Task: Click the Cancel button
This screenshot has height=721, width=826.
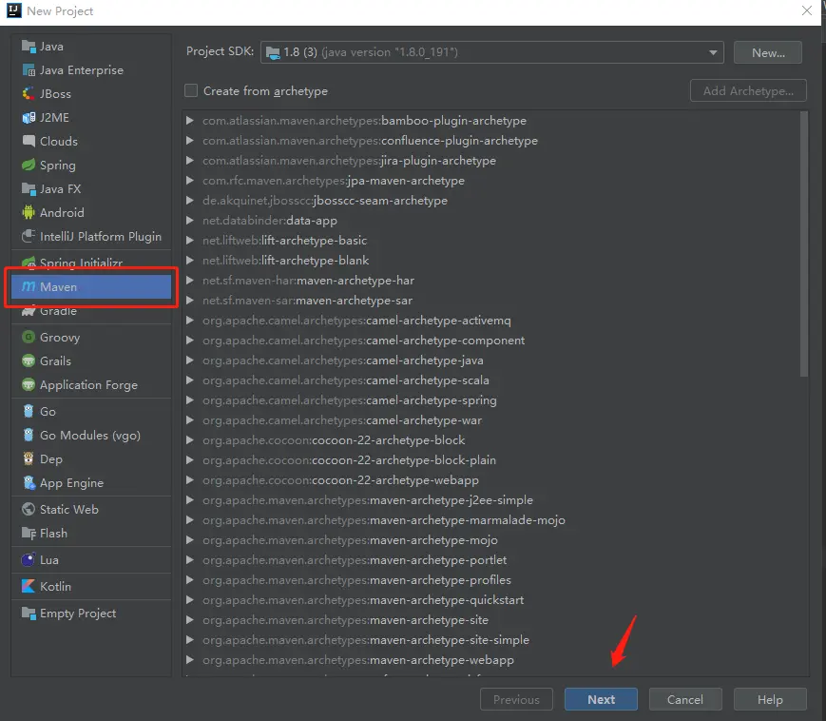Action: pos(685,699)
